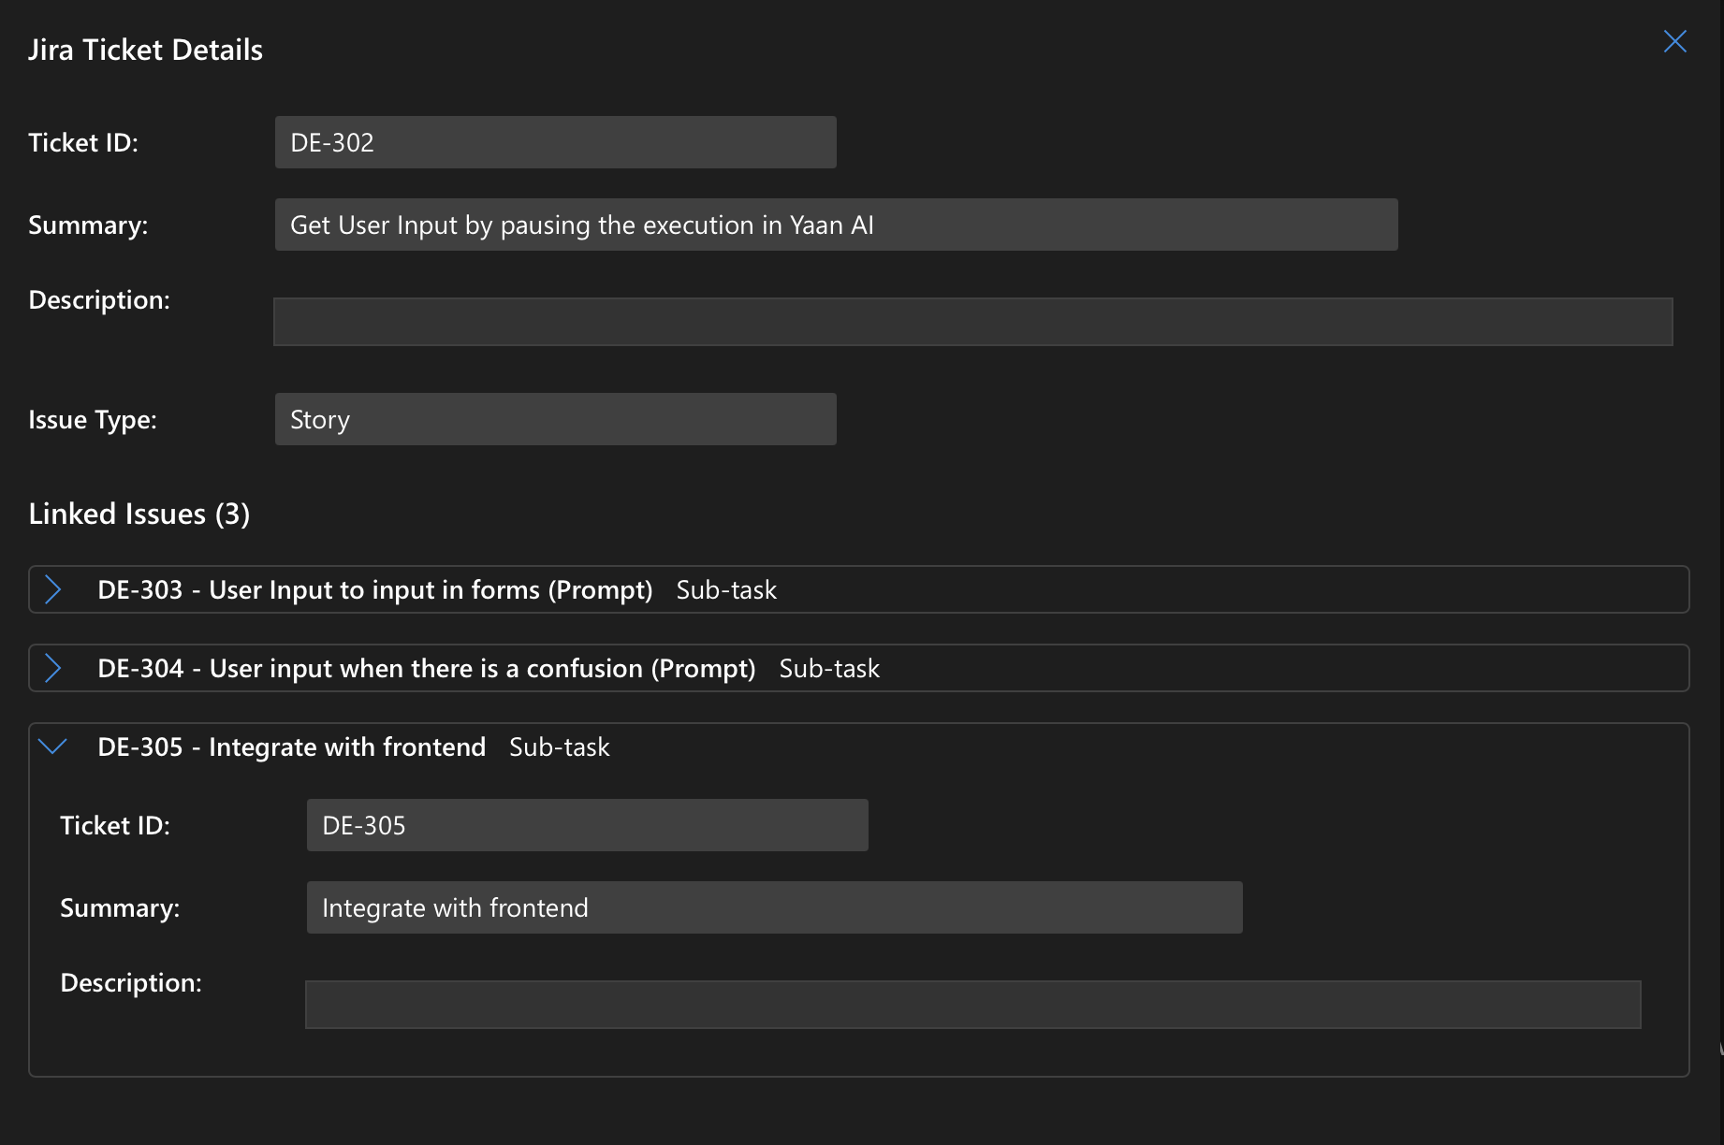Focus the DE-305 empty Description box

972,1005
